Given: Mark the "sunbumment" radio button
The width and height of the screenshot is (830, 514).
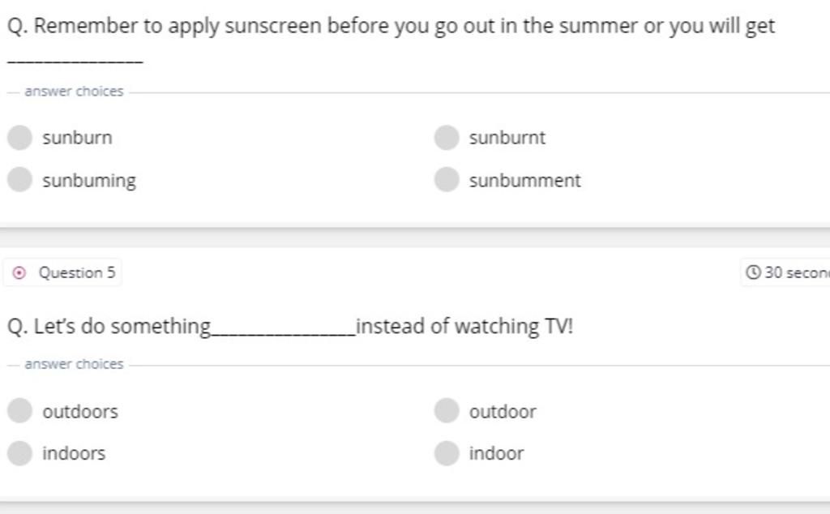Looking at the screenshot, I should (x=447, y=180).
